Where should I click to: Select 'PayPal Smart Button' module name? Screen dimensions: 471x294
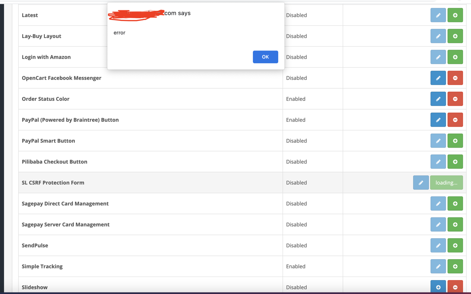pyautogui.click(x=48, y=140)
